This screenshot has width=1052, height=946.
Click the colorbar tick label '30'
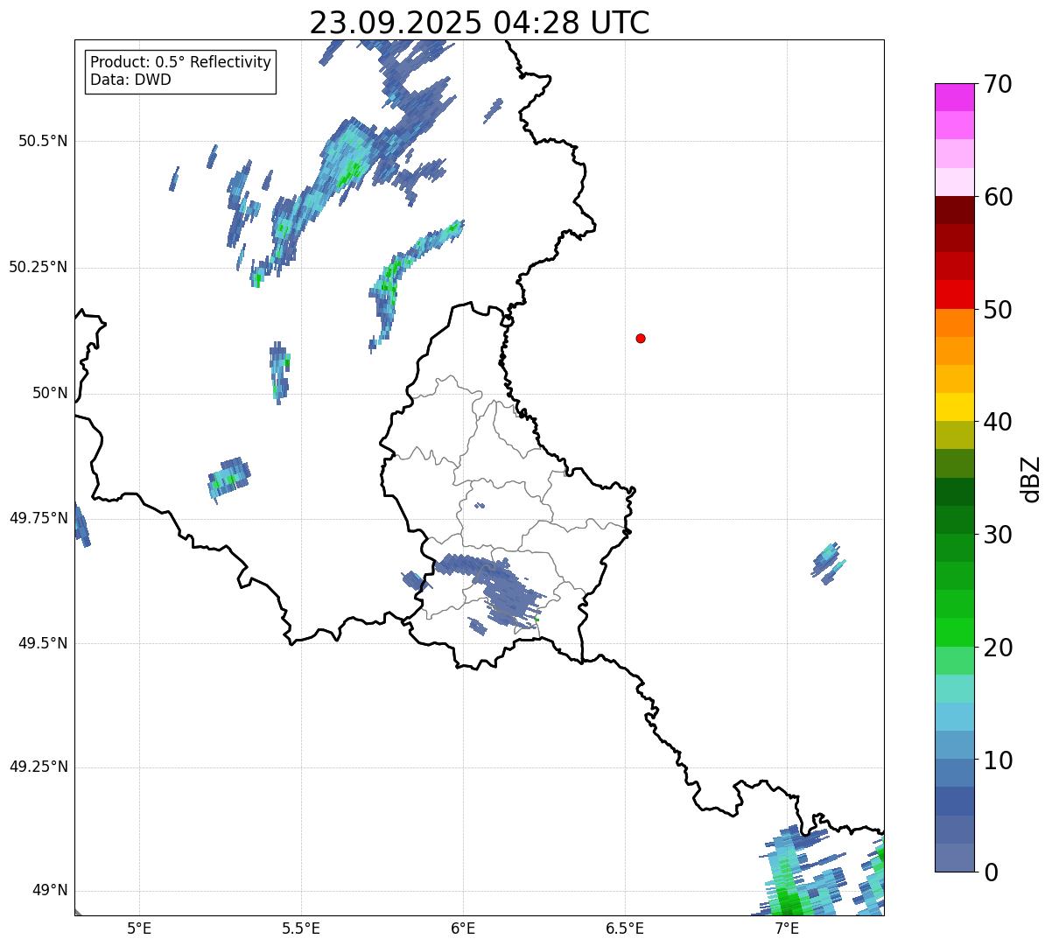(x=998, y=535)
